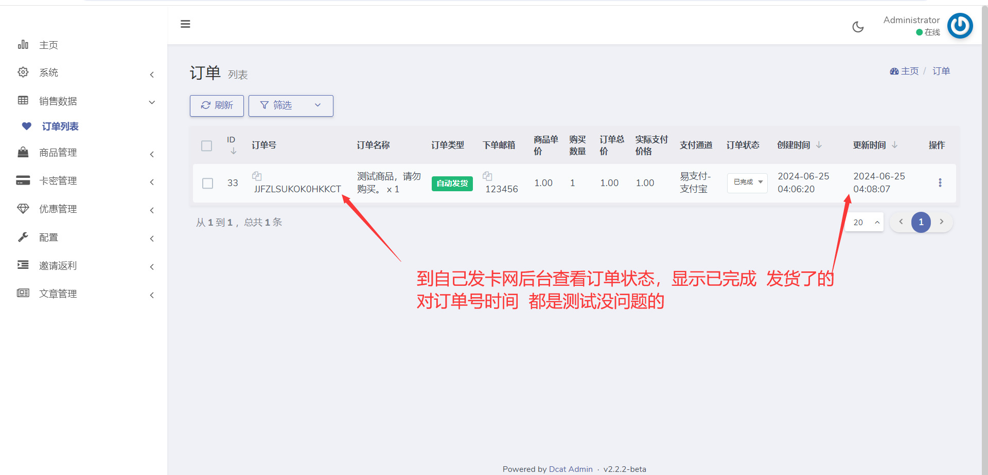The height and width of the screenshot is (475, 988).
Task: Click the 刷新 refresh button
Action: pyautogui.click(x=217, y=106)
